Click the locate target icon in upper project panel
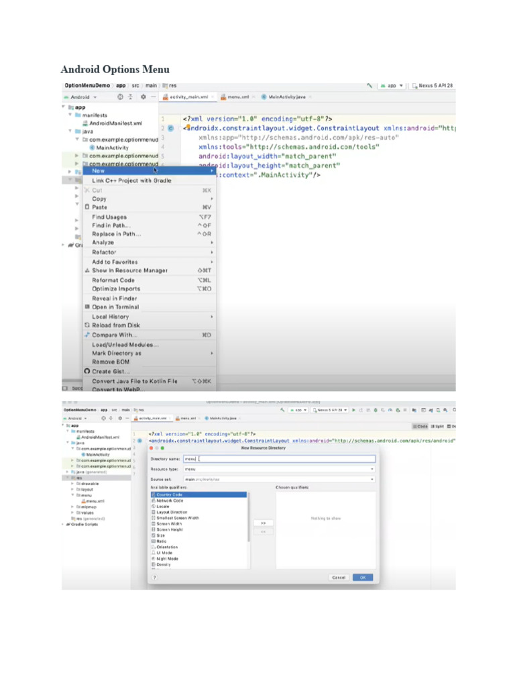 [x=120, y=97]
